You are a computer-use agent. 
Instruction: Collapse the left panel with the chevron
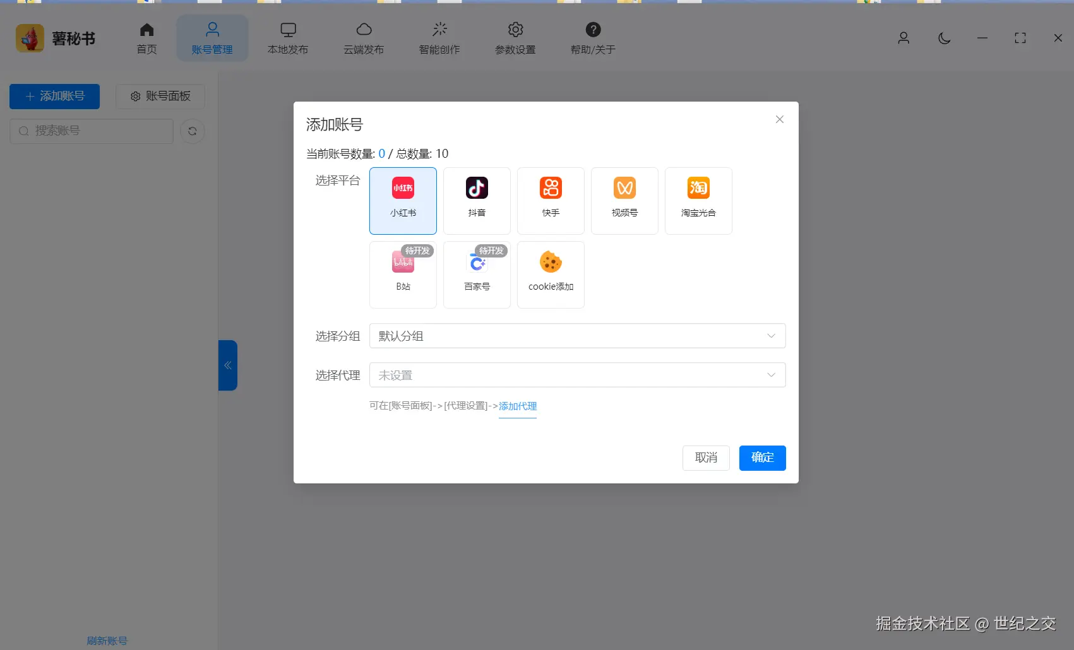click(228, 365)
